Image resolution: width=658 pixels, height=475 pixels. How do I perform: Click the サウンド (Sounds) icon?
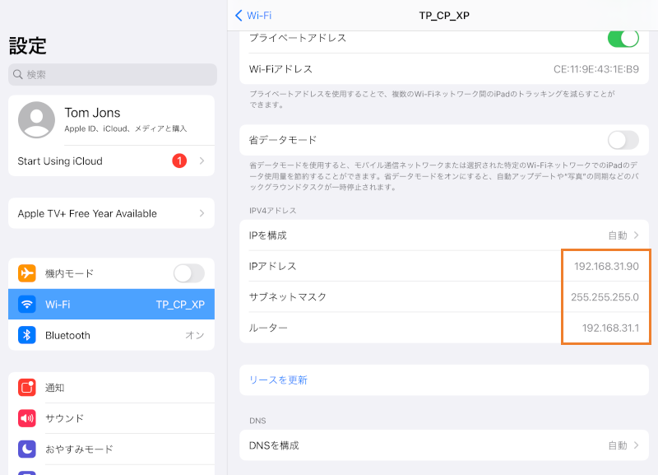(x=25, y=417)
